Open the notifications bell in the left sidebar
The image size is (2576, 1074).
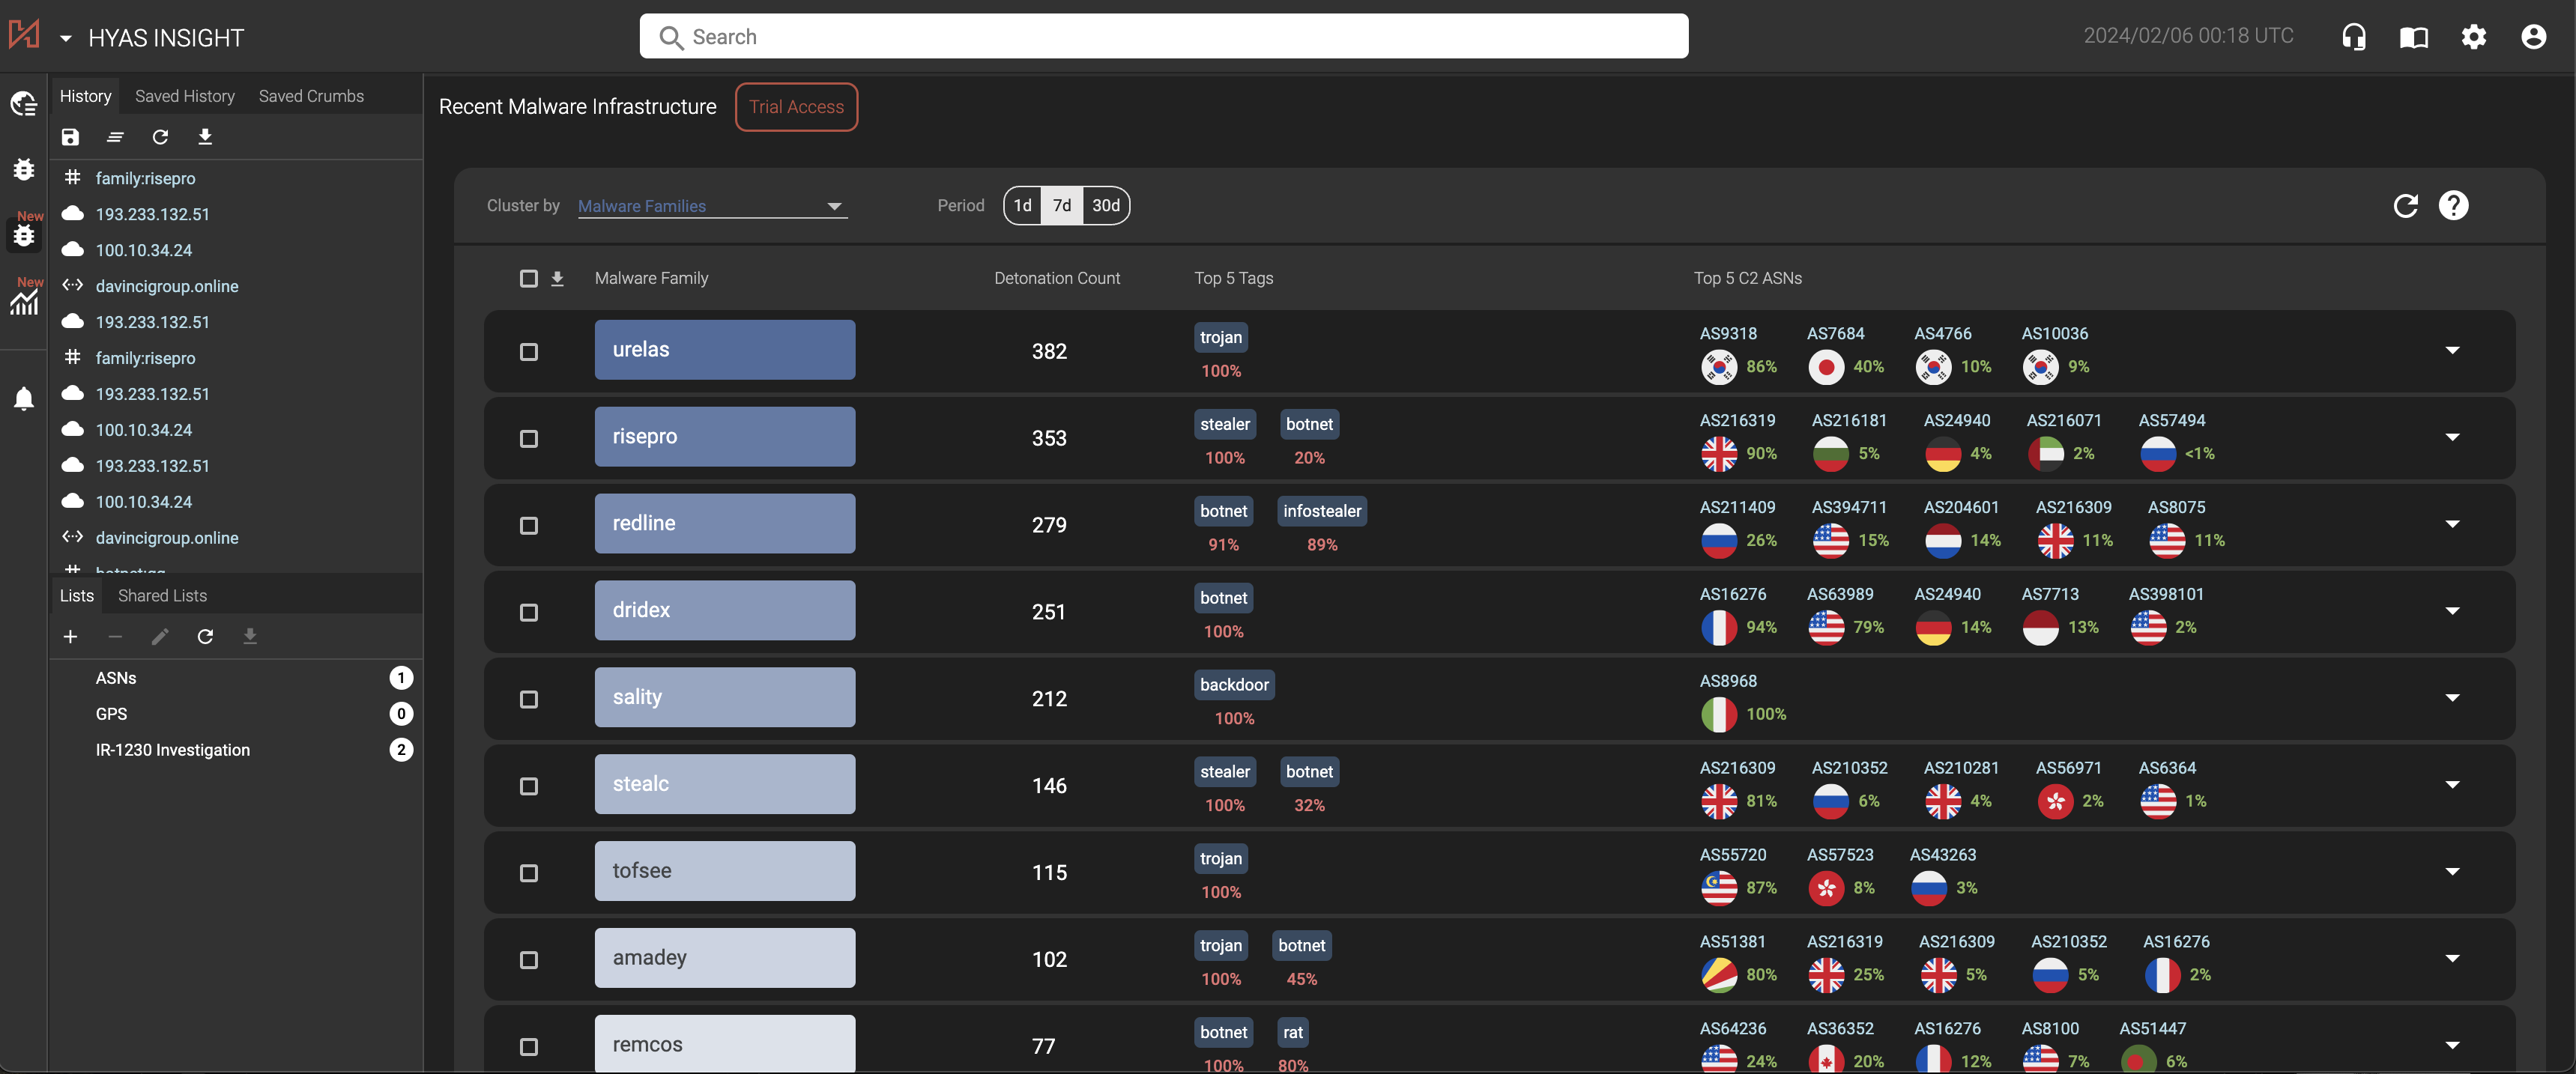23,398
